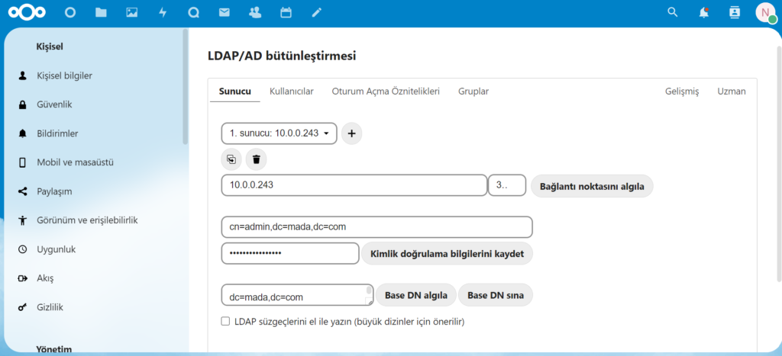Click 'Bağlantı noktasını algıla' button
782x356 pixels.
coord(592,186)
